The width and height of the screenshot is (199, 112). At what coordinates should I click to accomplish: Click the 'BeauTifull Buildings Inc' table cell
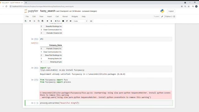(53, 55)
